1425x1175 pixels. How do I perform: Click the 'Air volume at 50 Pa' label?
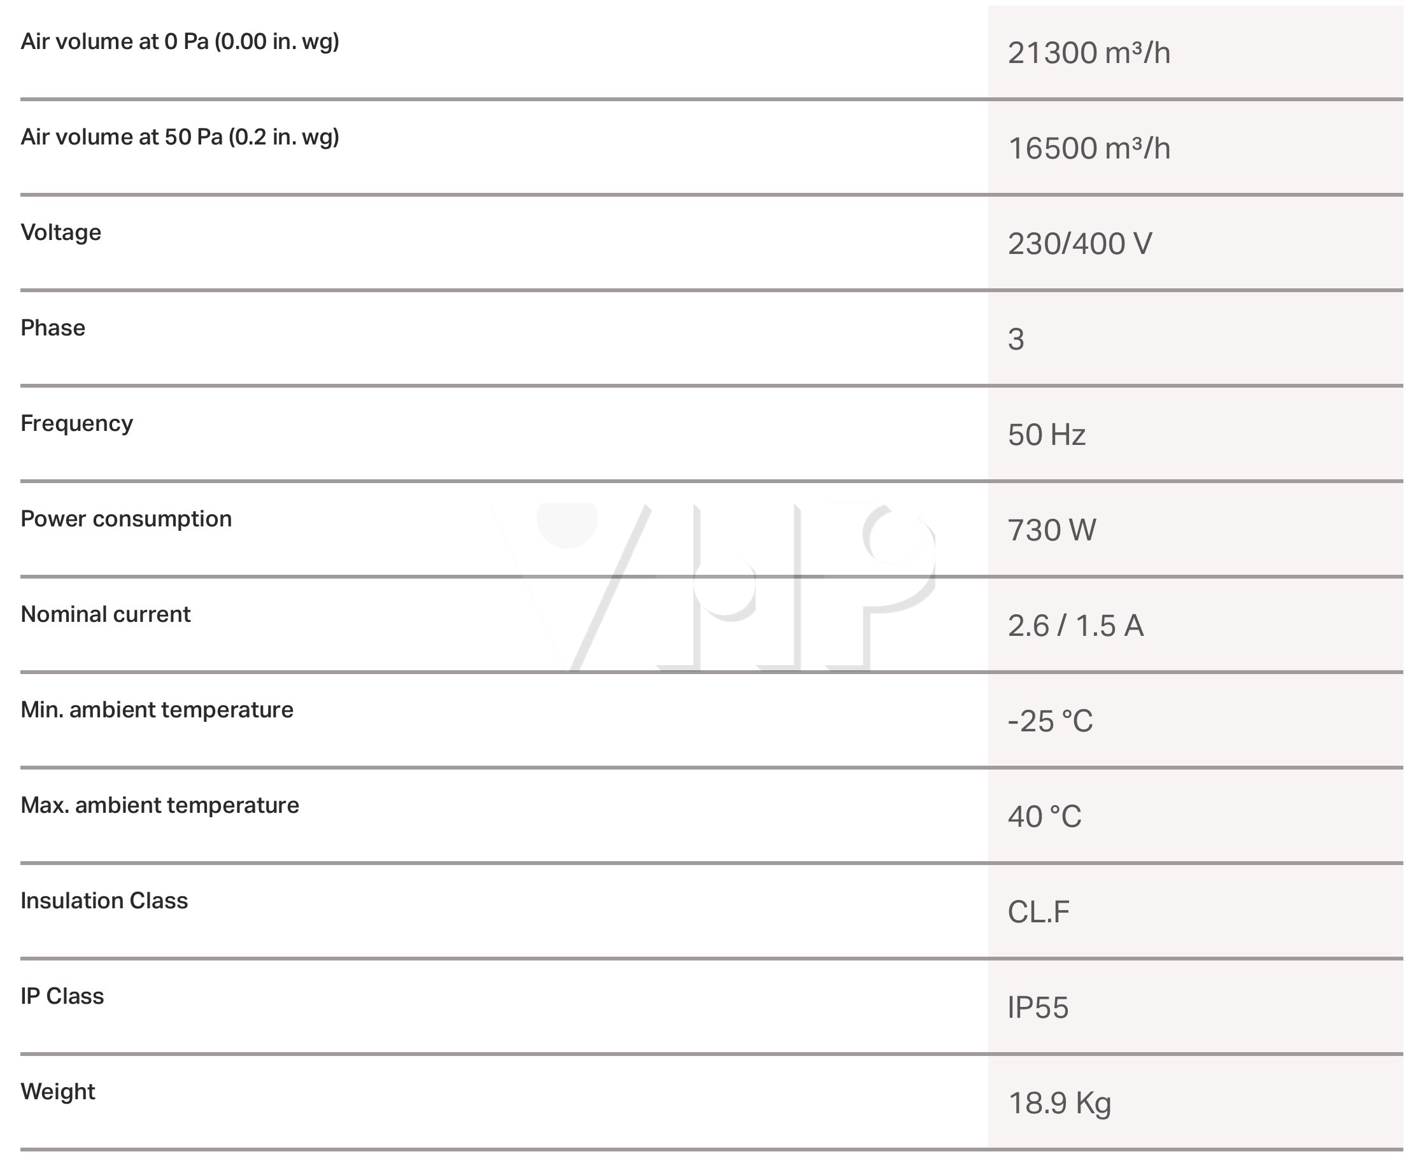pos(180,137)
